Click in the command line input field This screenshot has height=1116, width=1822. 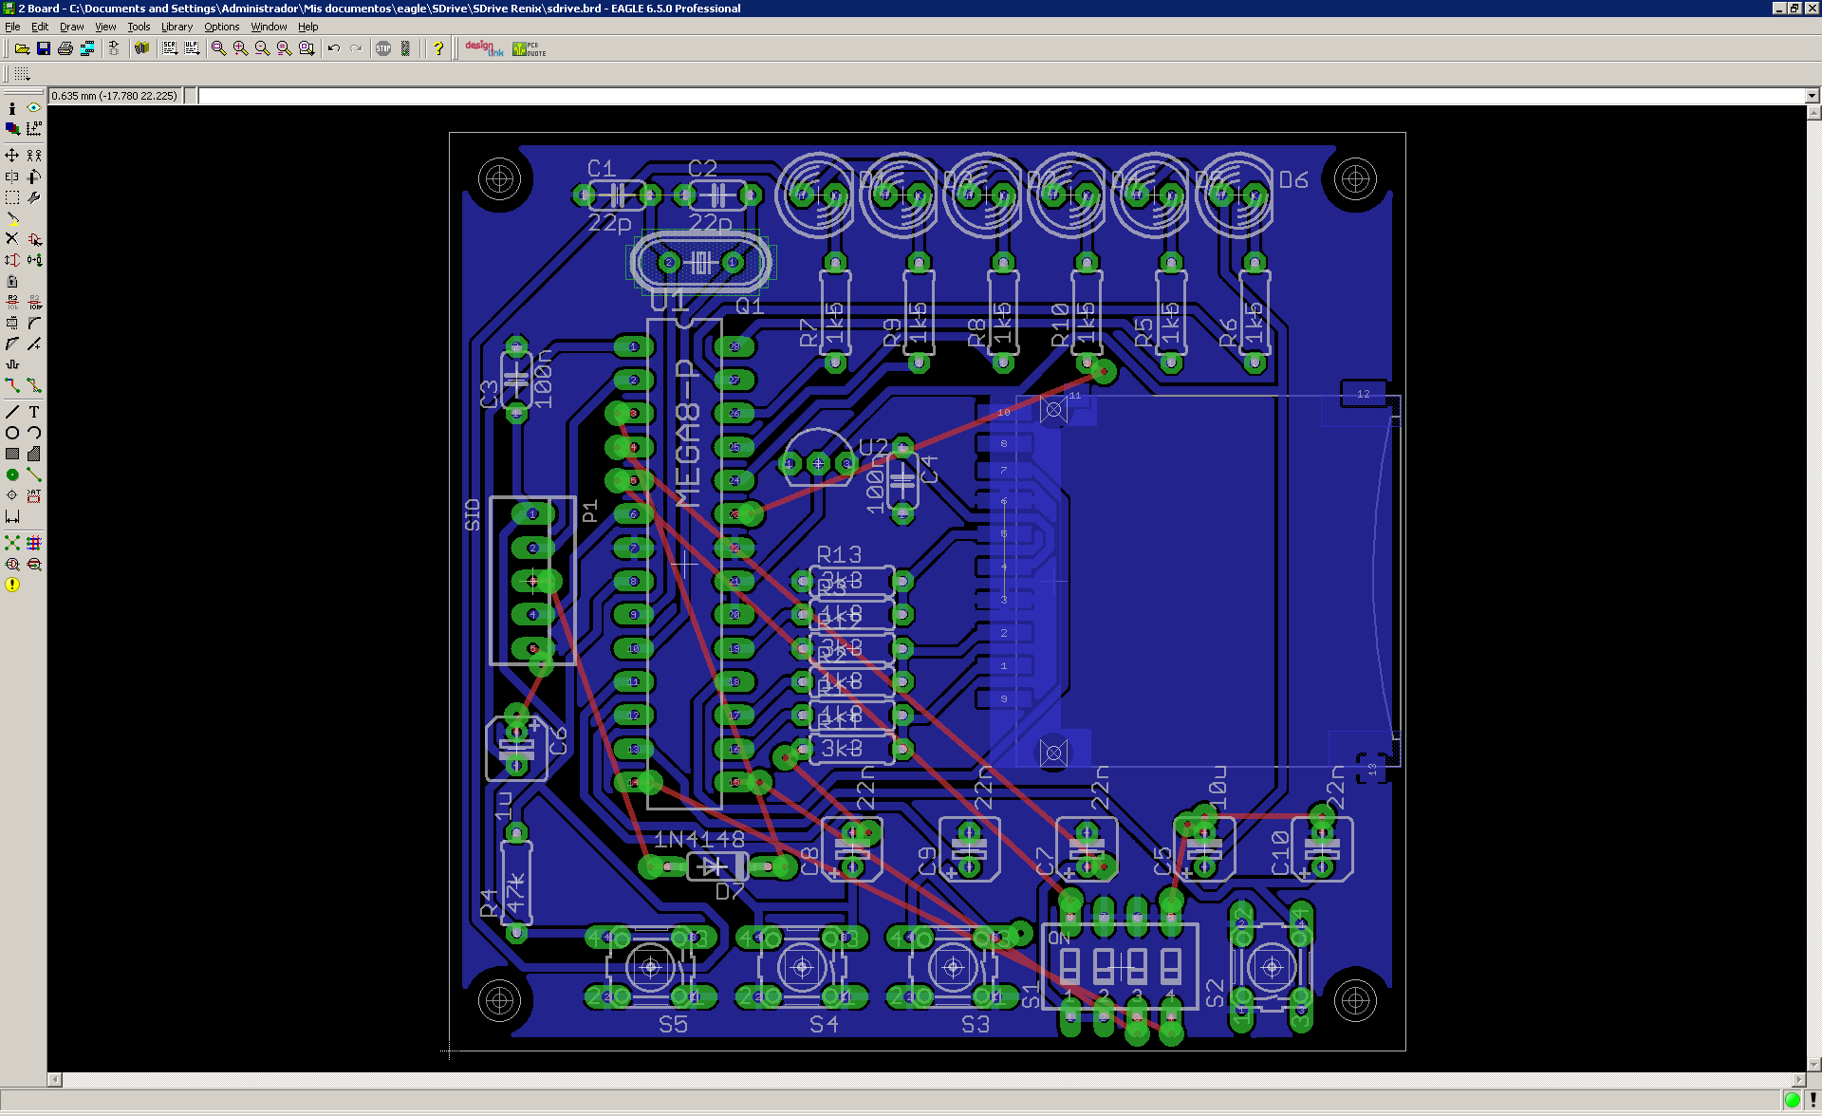click(x=1000, y=96)
